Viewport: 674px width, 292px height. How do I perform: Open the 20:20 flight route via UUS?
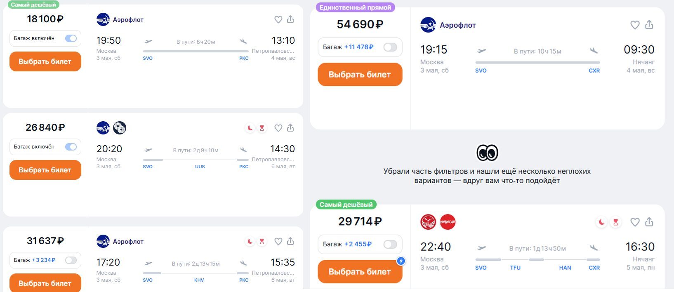click(196, 158)
